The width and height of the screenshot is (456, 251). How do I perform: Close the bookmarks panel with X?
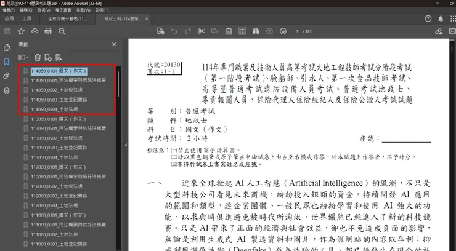point(114,45)
